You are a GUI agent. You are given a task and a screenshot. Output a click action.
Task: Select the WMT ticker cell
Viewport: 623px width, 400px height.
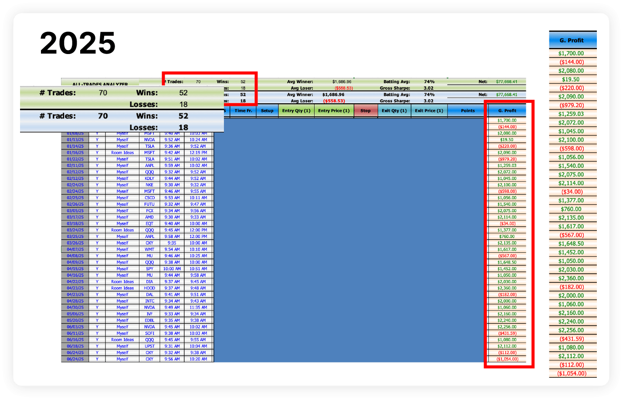click(x=149, y=250)
